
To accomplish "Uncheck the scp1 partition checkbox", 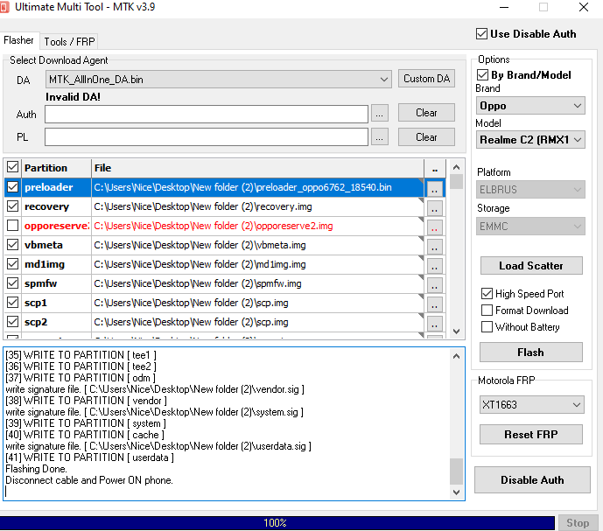I will click(13, 303).
